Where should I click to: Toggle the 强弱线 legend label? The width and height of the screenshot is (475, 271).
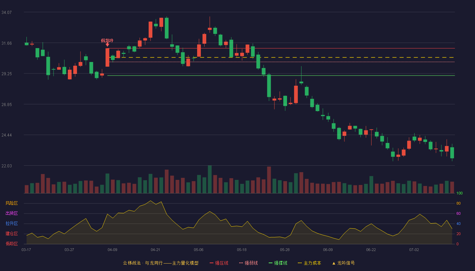(251, 263)
